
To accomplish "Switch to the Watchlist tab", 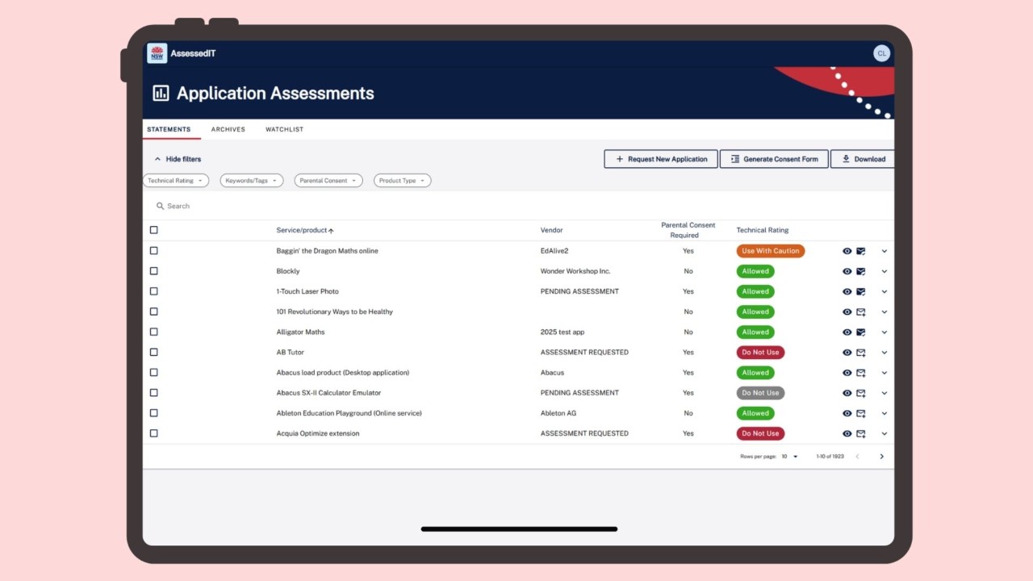I will (x=285, y=129).
